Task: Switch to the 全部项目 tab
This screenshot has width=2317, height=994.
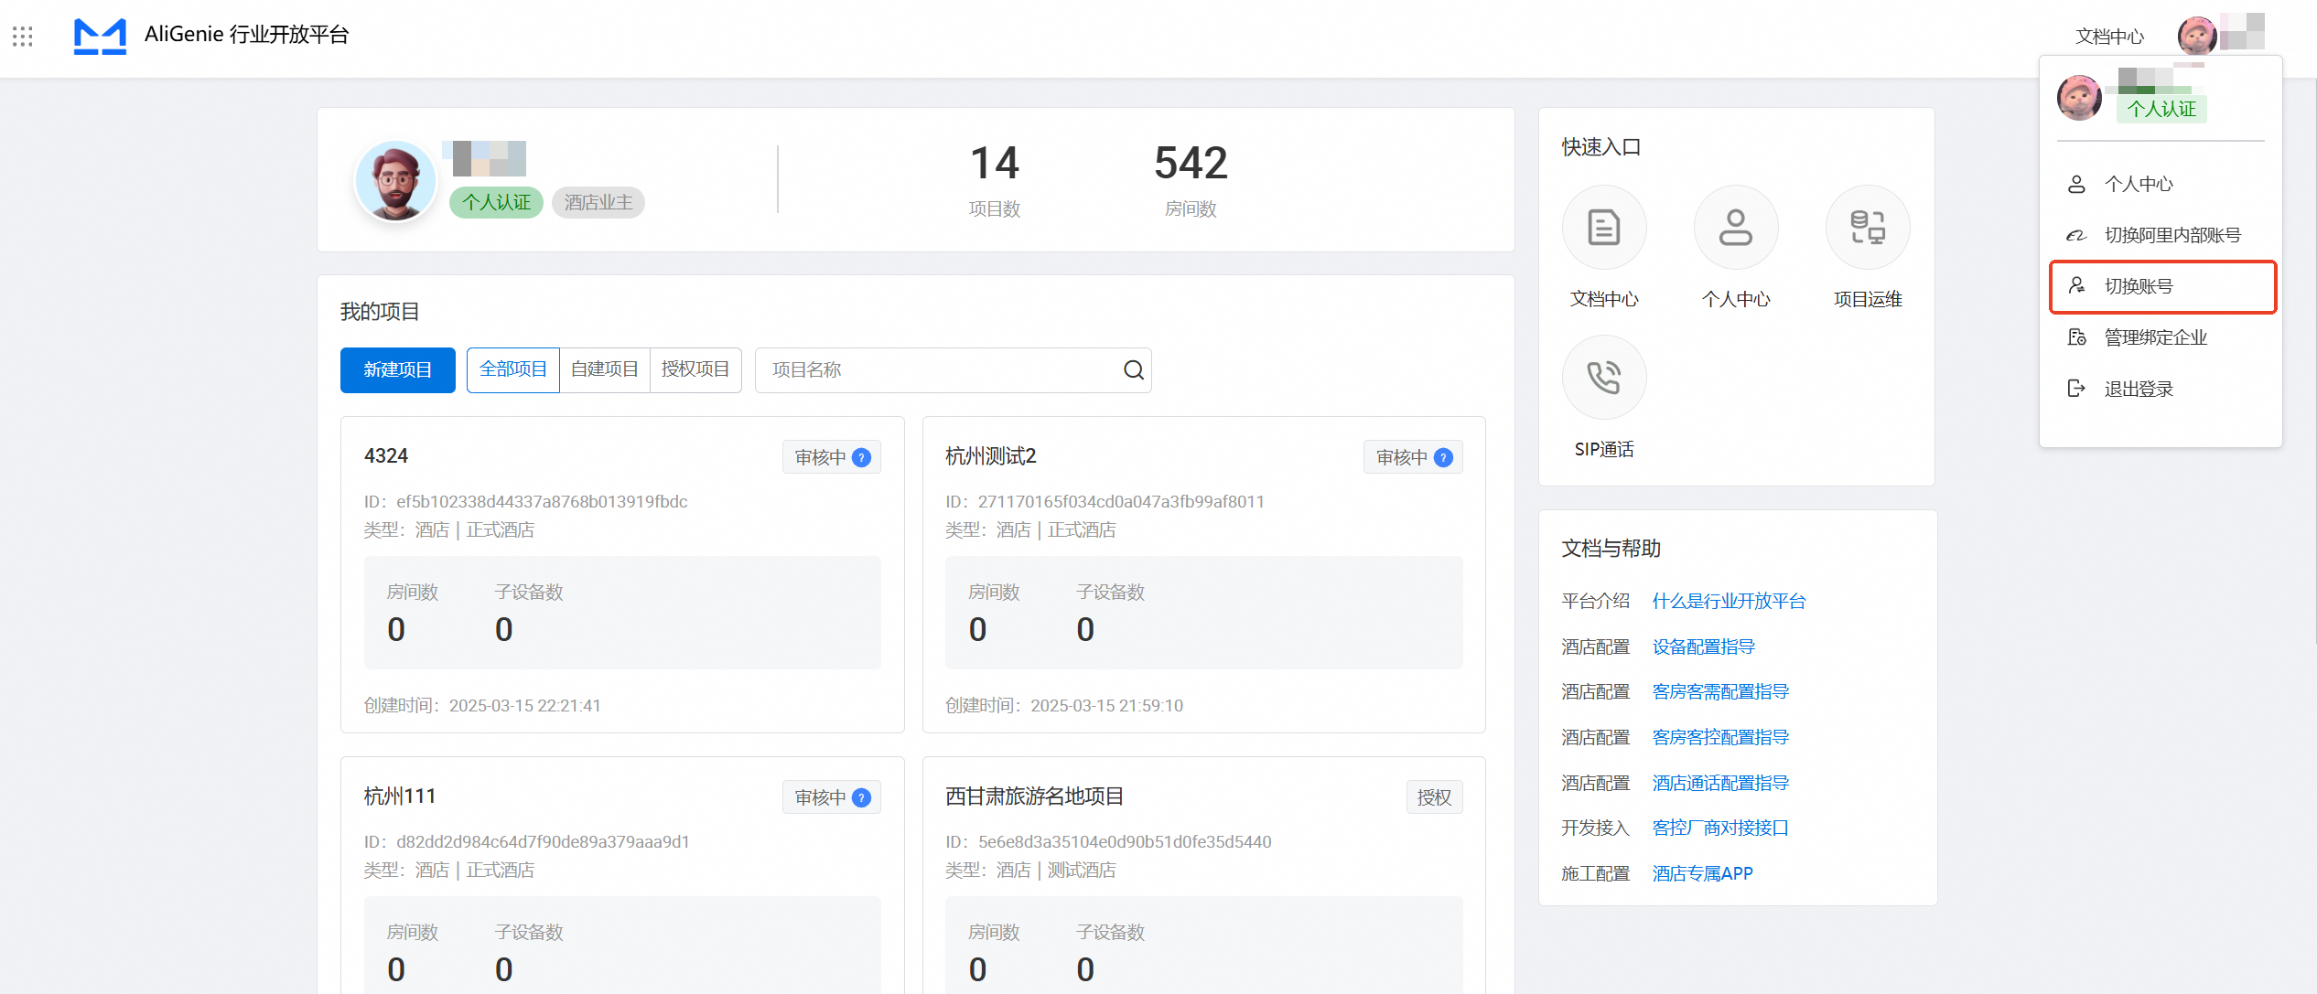Action: (512, 369)
